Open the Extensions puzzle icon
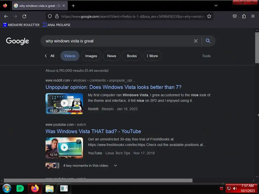The image size is (259, 194). pos(244,16)
